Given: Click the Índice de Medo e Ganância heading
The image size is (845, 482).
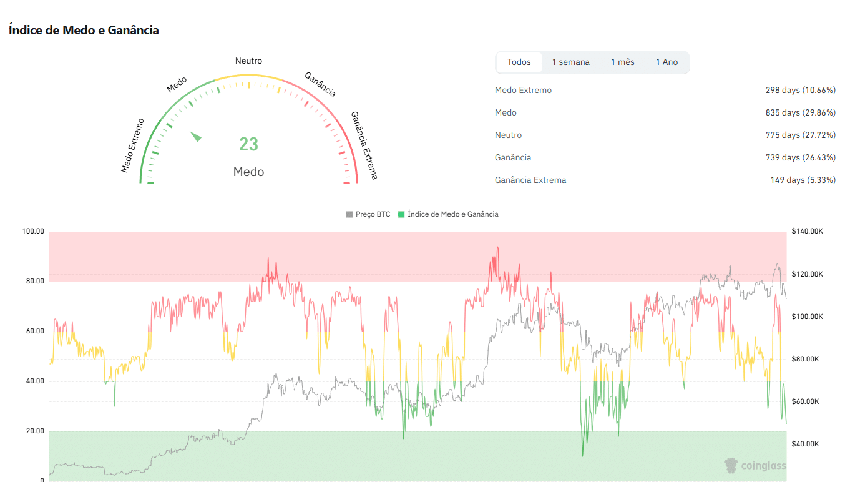Looking at the screenshot, I should click(x=84, y=30).
